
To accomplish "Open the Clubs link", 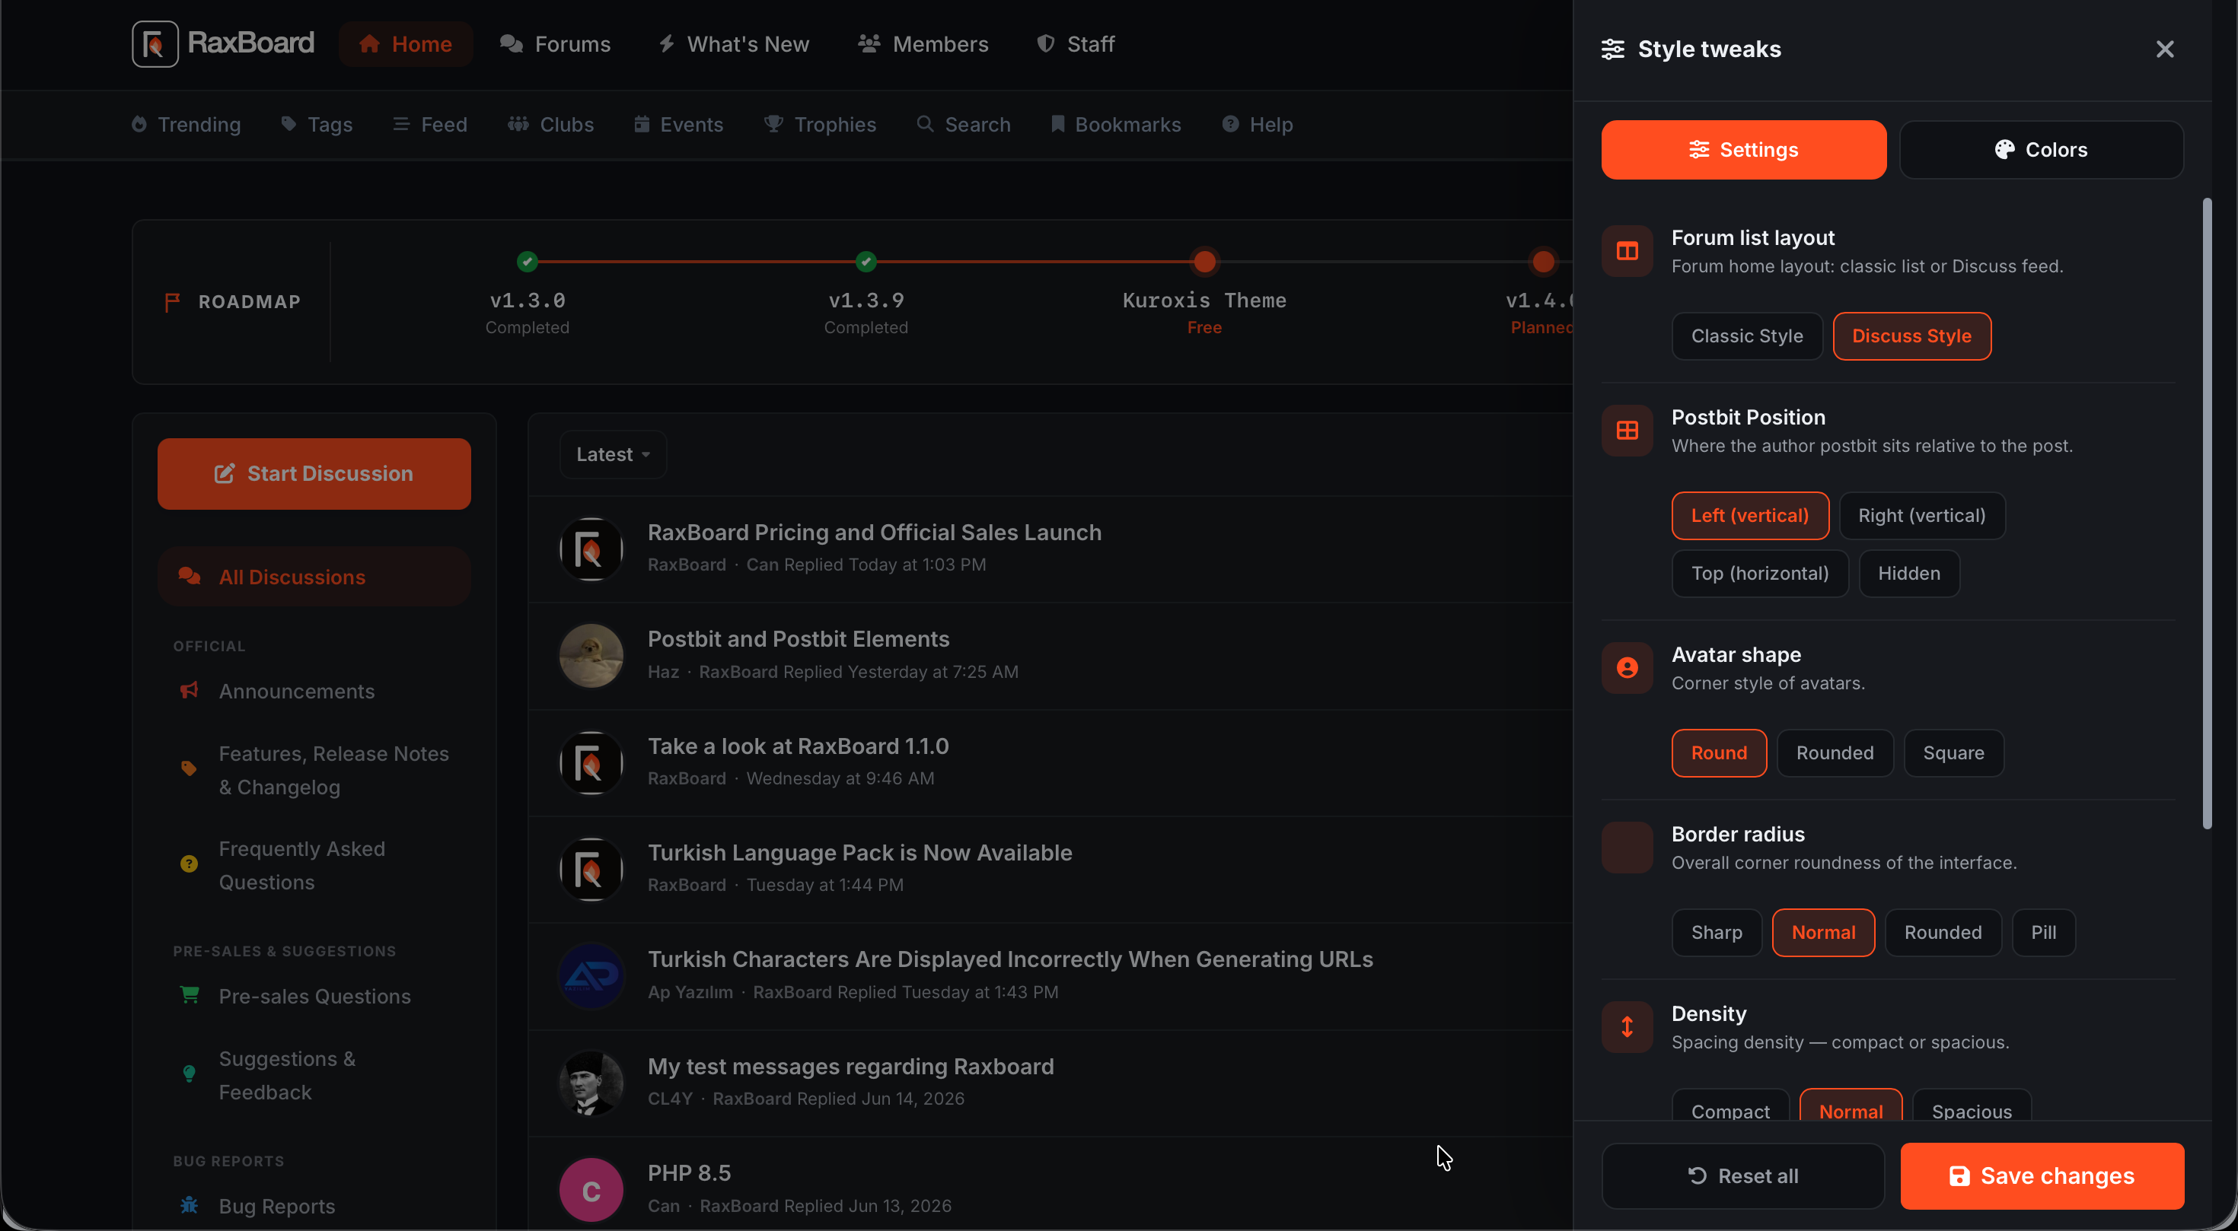I will coord(551,124).
